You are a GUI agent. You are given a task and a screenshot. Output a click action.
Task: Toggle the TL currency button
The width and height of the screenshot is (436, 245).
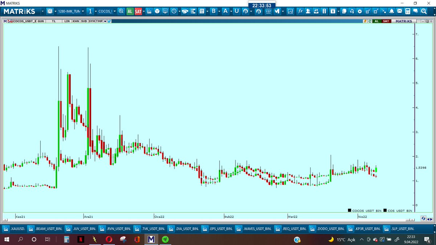[54, 21]
